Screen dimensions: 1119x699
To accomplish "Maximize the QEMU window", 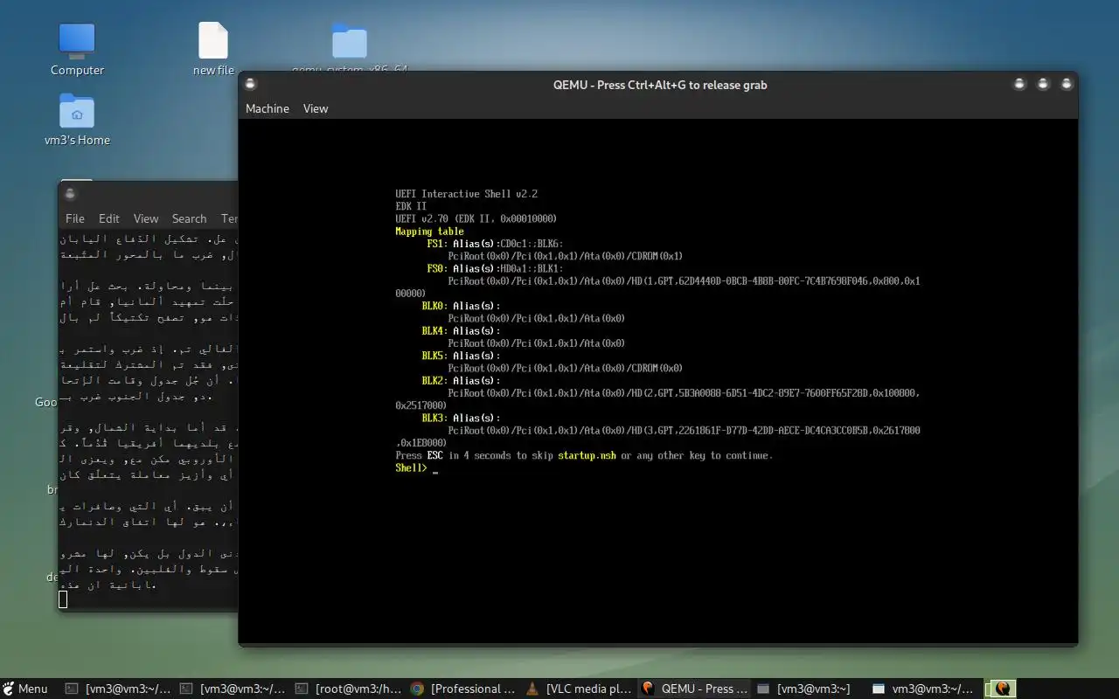I will tap(1043, 84).
